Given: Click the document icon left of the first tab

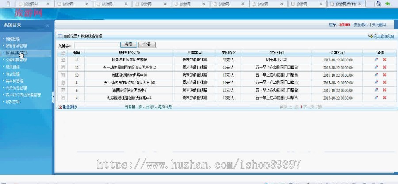Looking at the screenshot, I should [x=8, y=4].
